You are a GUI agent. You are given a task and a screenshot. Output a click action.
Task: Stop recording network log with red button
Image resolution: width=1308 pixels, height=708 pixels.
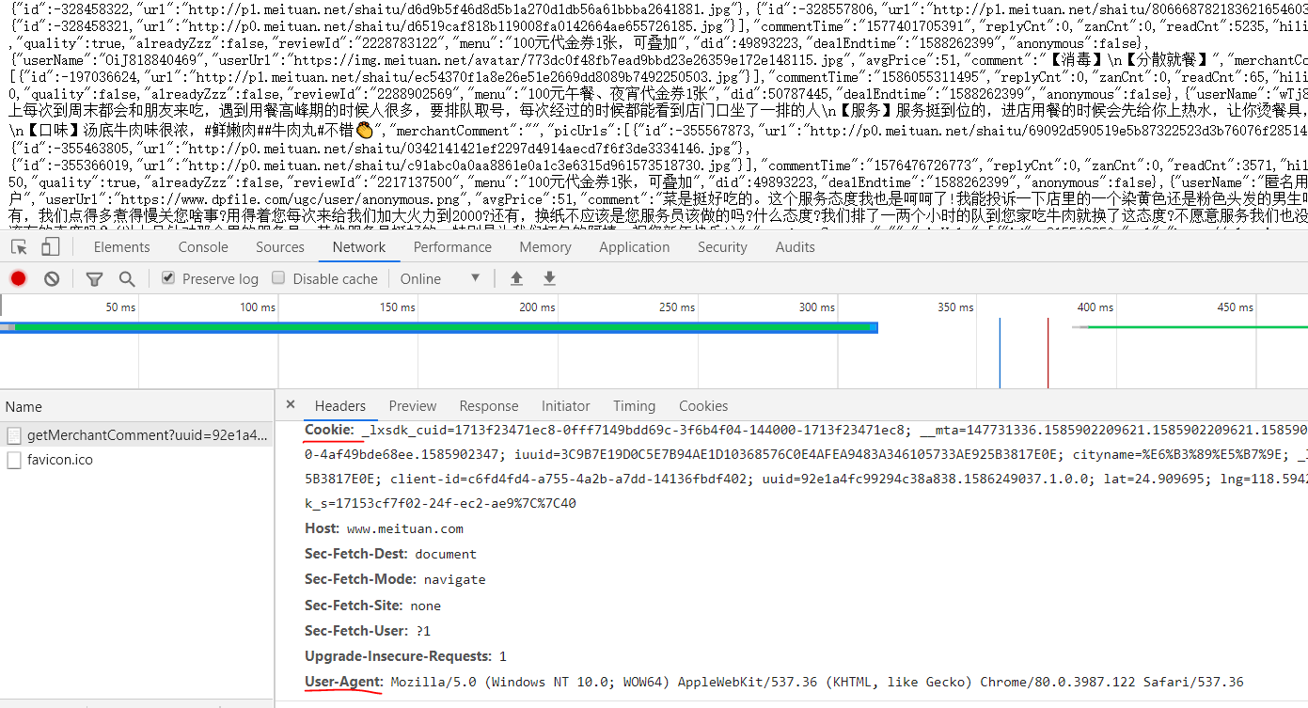[x=19, y=278]
